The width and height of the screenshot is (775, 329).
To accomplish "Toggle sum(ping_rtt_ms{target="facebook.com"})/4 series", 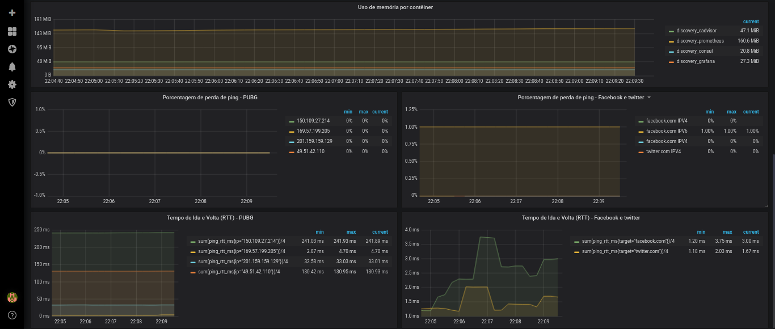I will click(628, 241).
